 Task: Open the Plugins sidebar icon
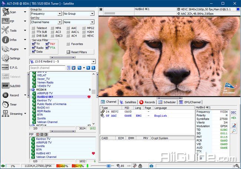(x=6, y=49)
